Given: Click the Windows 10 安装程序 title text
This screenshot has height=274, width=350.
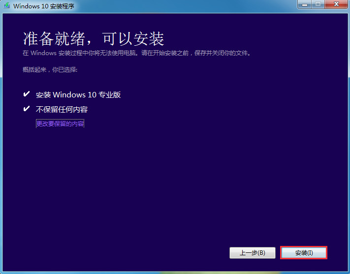Looking at the screenshot, I should tap(44, 6).
